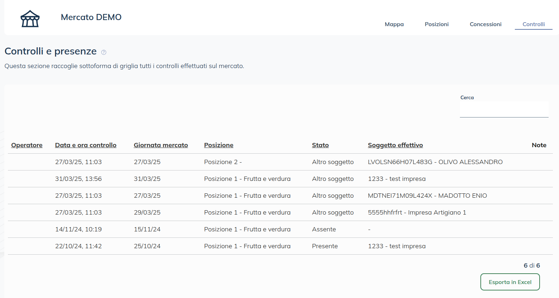Select the Controlli tab
Screen dimensions: 559x298
(534, 24)
